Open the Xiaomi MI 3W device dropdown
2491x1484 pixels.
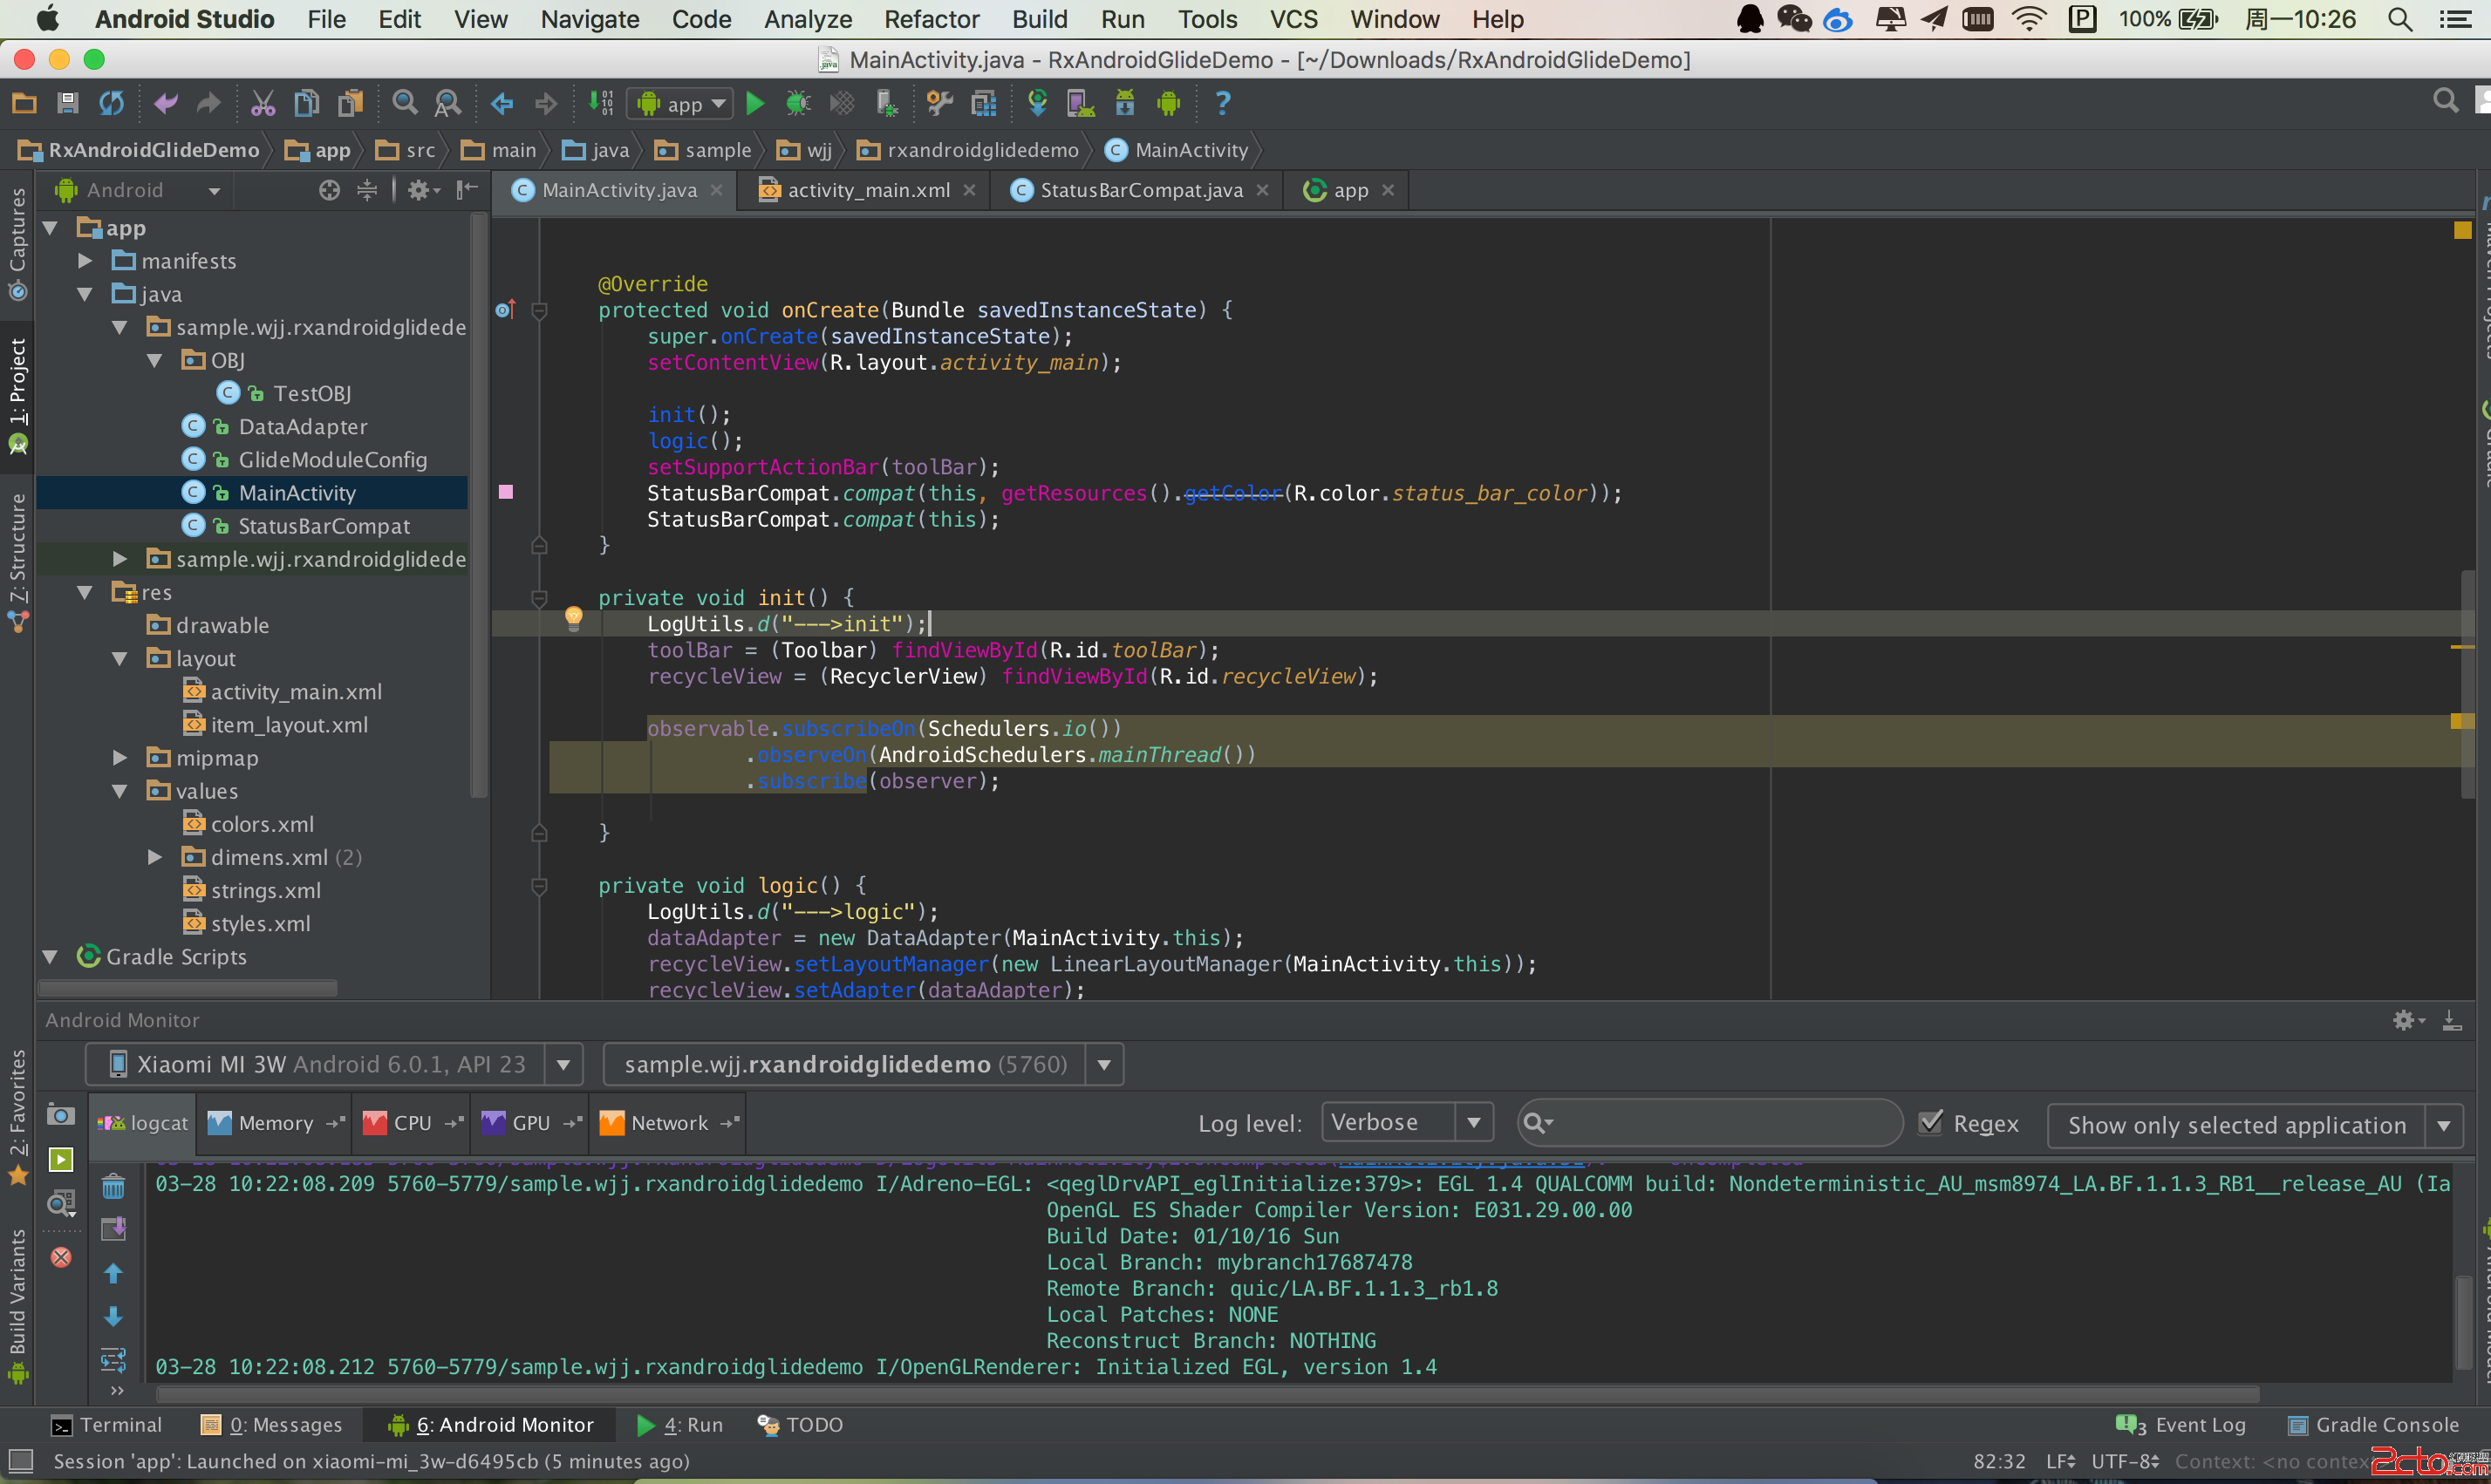563,1065
